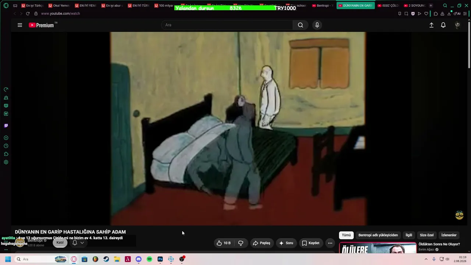471x265 pixels.
Task: Select the 'İlgili' filter chip
Action: [x=409, y=235]
